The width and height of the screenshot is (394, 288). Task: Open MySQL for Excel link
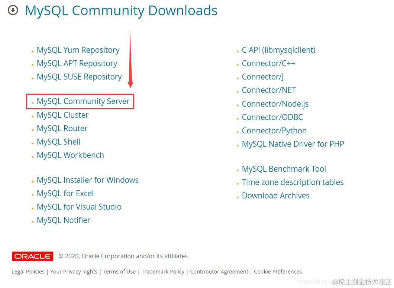65,194
